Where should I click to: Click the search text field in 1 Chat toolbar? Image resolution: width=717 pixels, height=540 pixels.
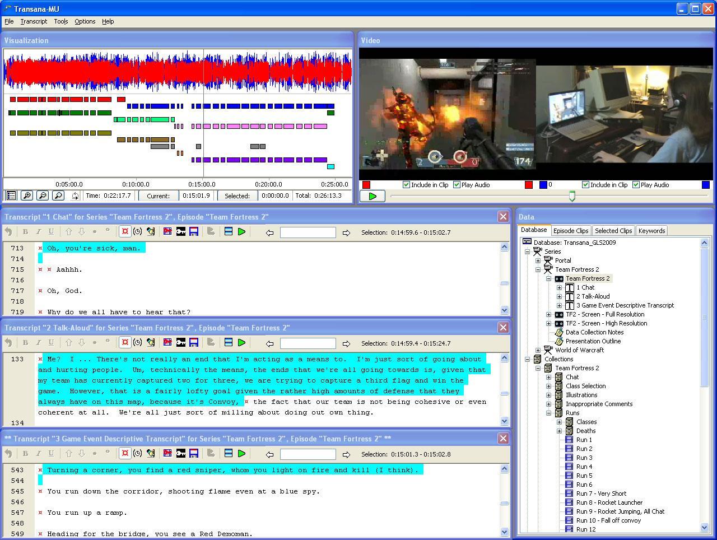click(308, 232)
